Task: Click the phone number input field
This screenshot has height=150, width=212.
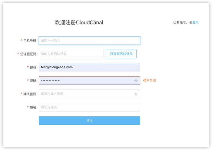Action: pos(89,40)
